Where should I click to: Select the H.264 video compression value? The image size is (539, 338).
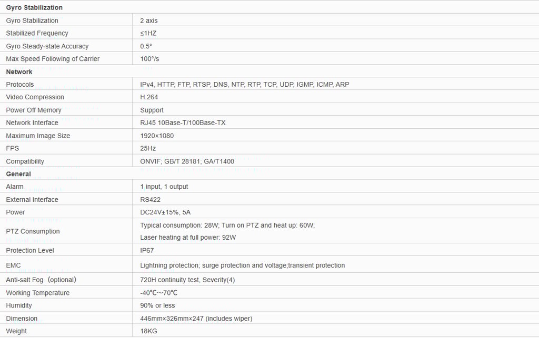click(149, 97)
